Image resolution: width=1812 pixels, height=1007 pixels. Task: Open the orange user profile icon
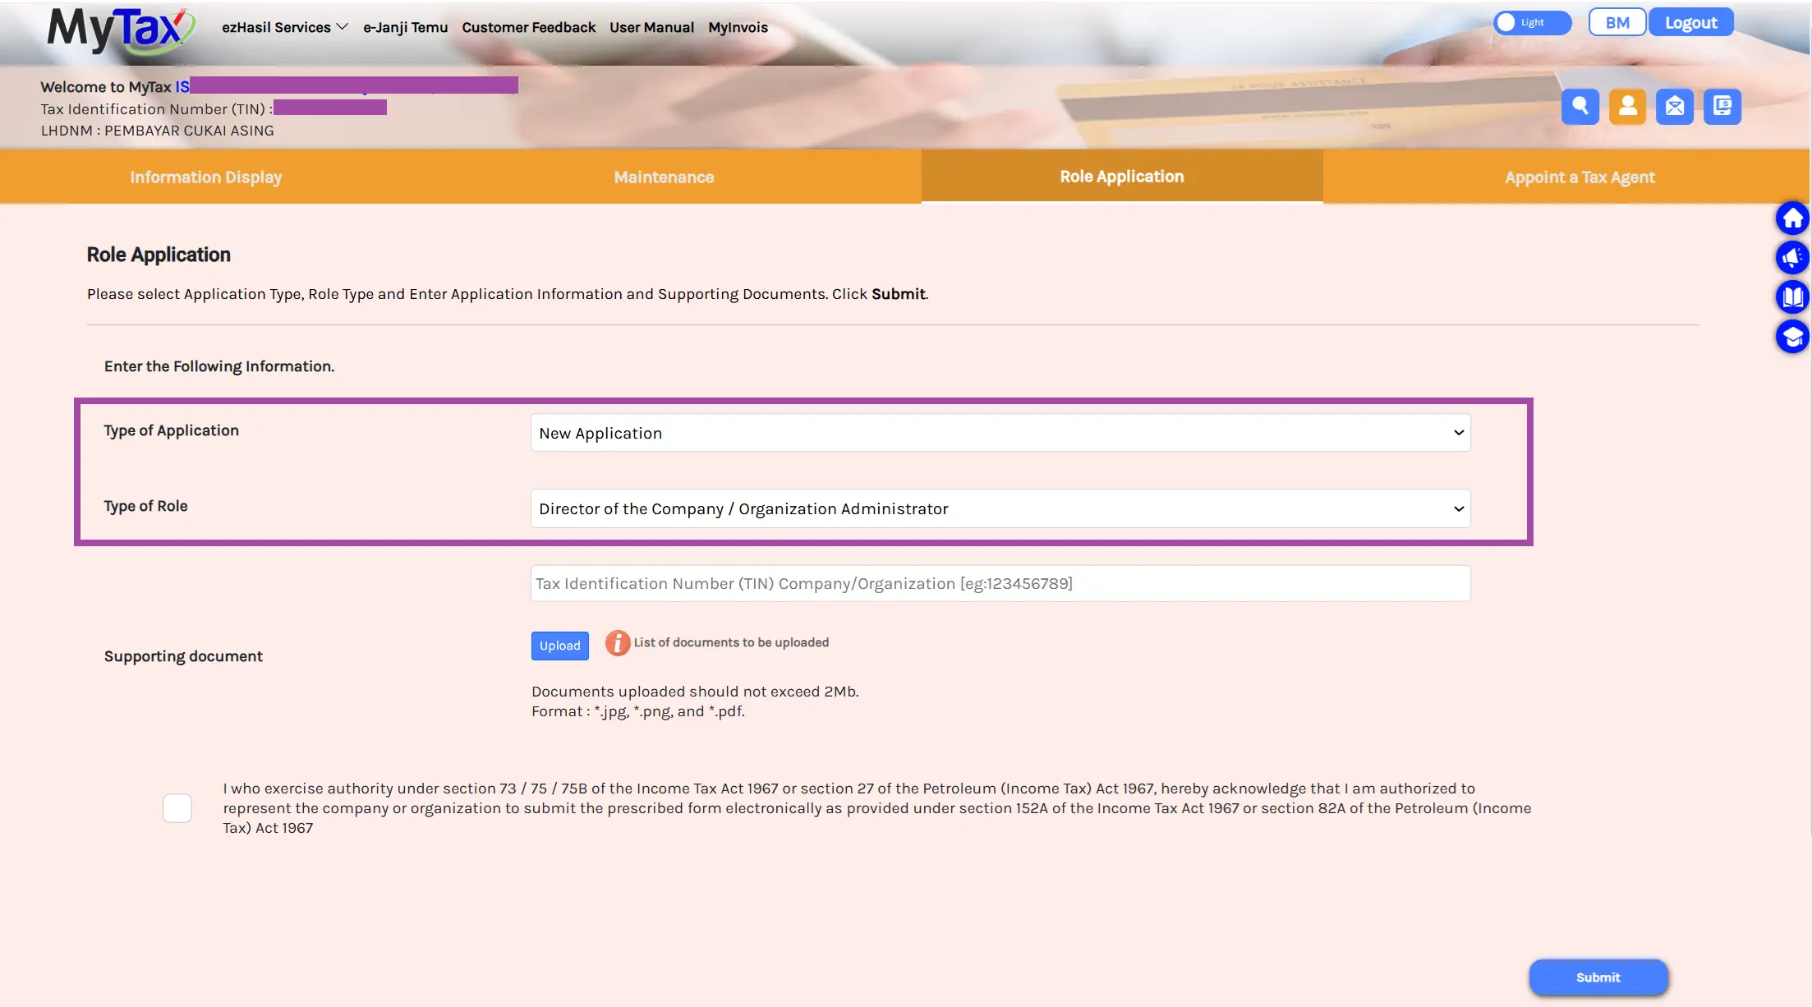coord(1627,106)
